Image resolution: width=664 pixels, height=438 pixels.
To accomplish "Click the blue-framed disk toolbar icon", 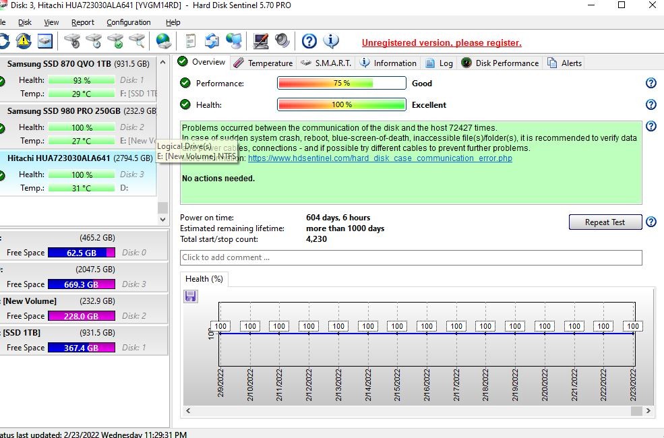I will (45, 41).
